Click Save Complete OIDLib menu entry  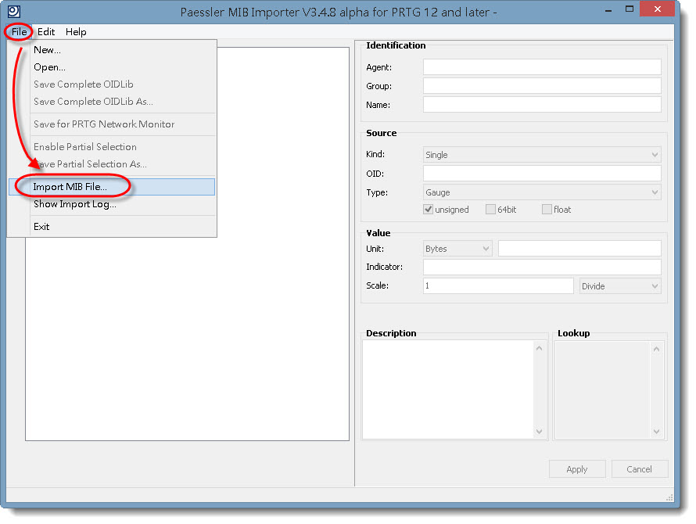click(112, 84)
